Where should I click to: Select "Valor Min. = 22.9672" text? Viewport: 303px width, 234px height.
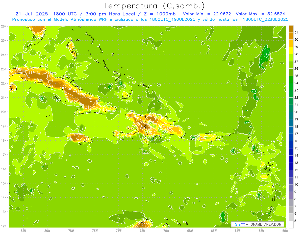(207, 14)
